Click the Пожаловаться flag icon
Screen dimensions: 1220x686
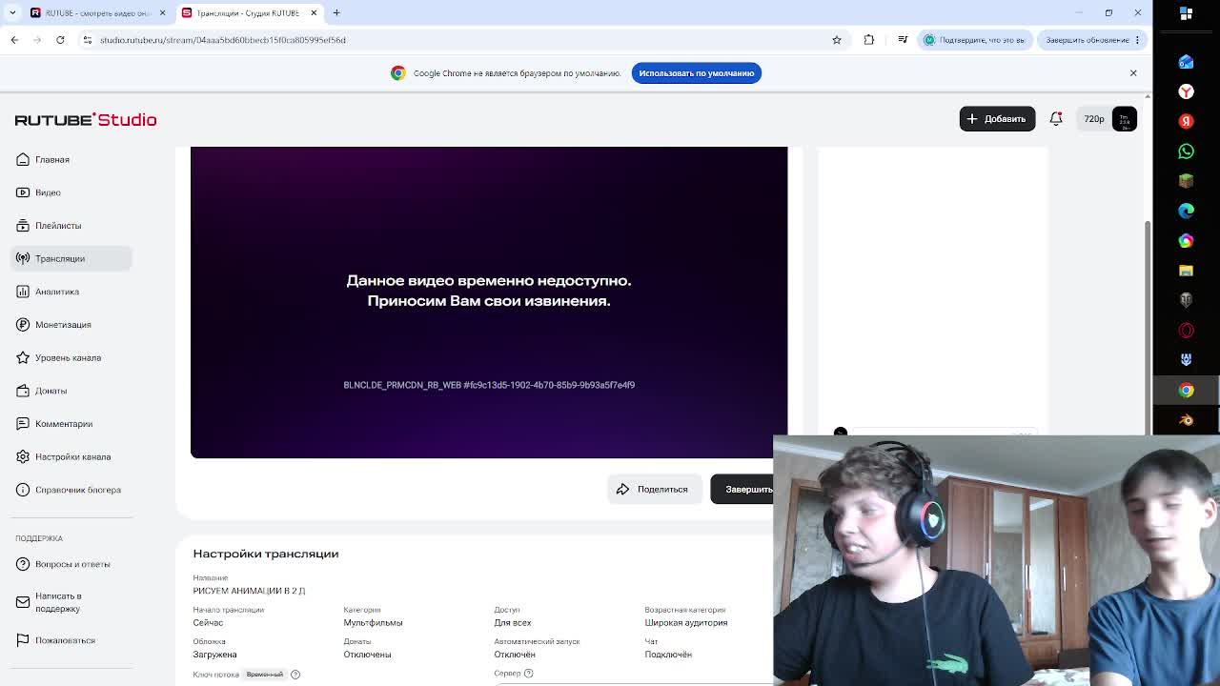(23, 640)
